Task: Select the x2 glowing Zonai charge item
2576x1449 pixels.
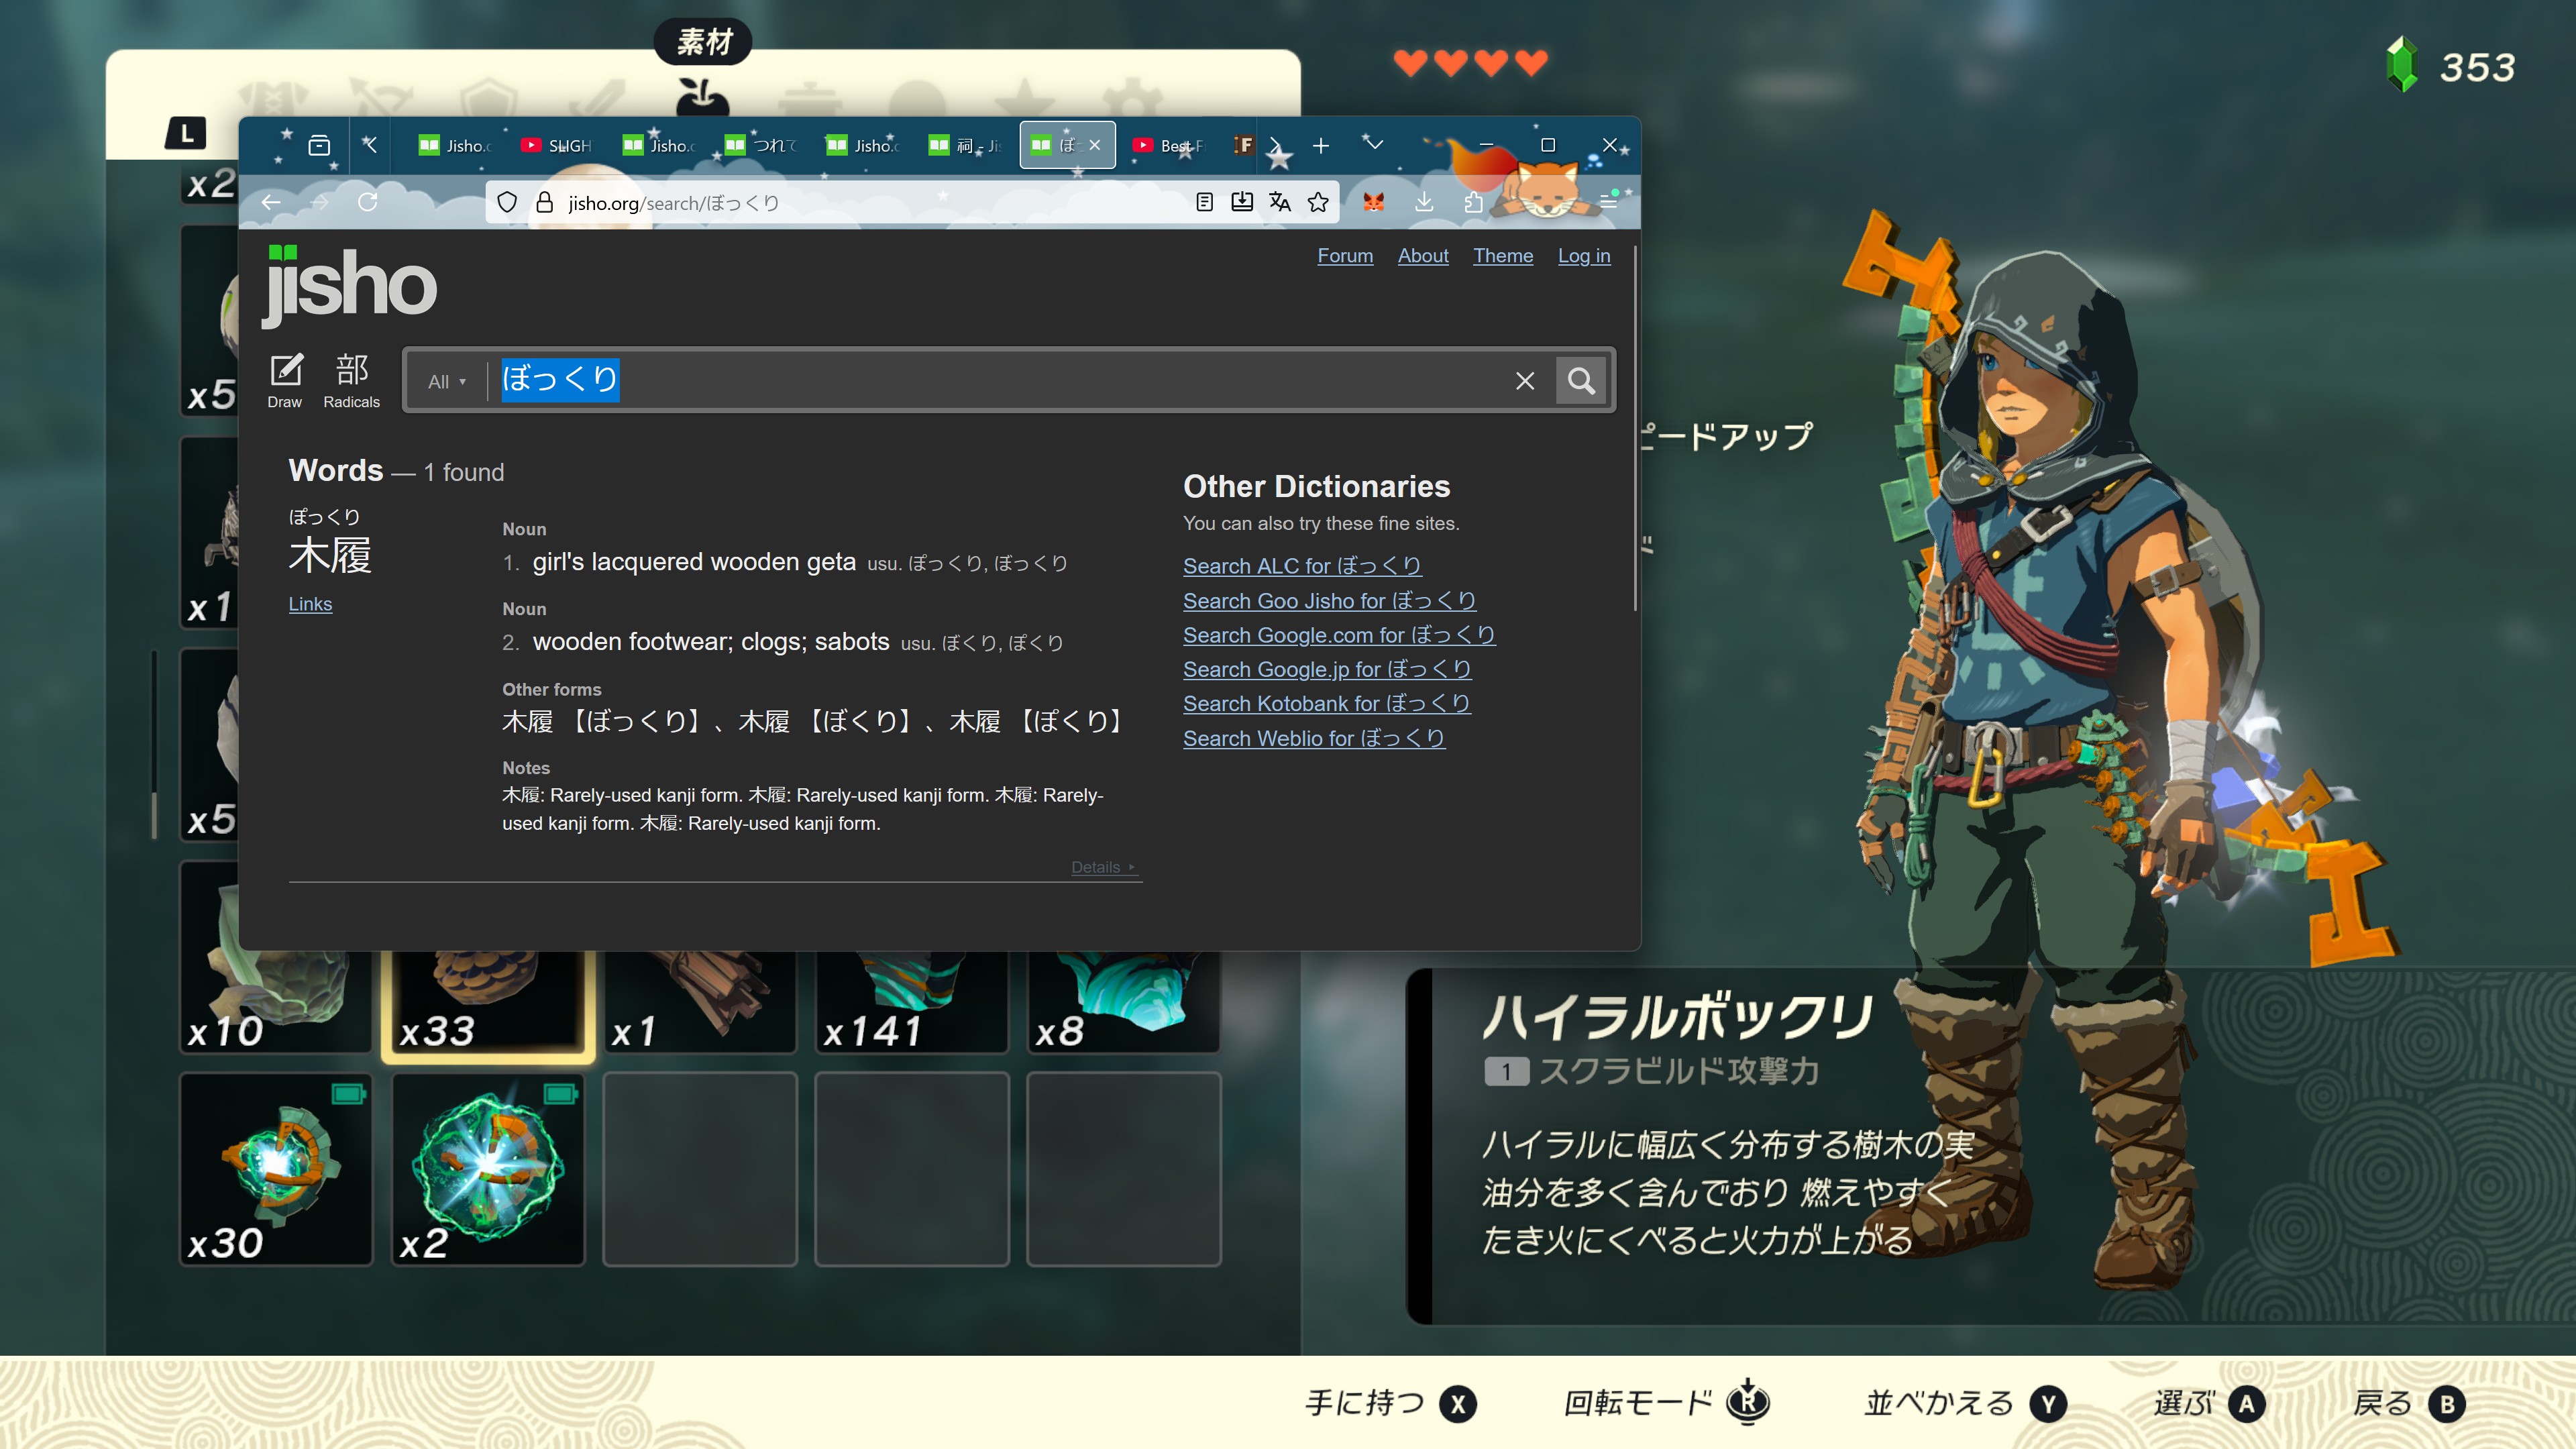Action: (x=488, y=1169)
